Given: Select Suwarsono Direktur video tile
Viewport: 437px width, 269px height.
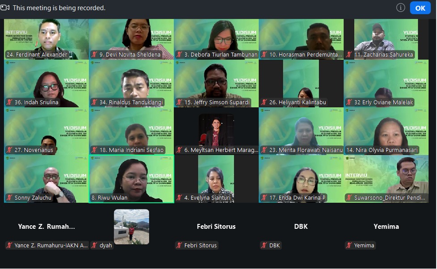Looking at the screenshot, I should (386, 179).
